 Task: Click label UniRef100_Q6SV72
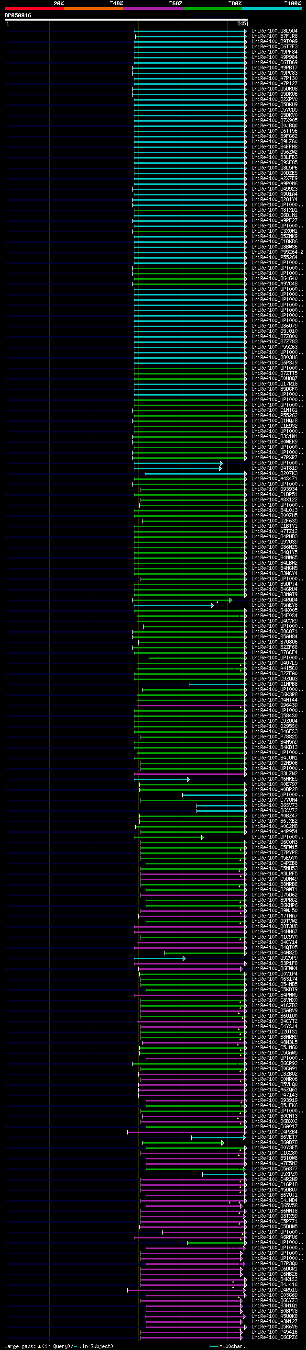[274, 811]
